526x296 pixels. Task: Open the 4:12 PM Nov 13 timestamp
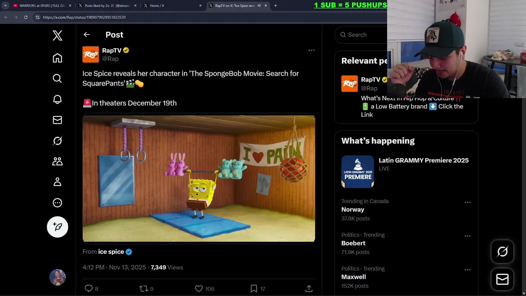coord(114,267)
